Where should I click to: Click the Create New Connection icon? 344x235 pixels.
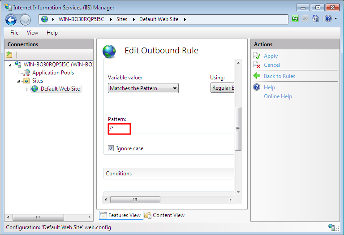9,54
